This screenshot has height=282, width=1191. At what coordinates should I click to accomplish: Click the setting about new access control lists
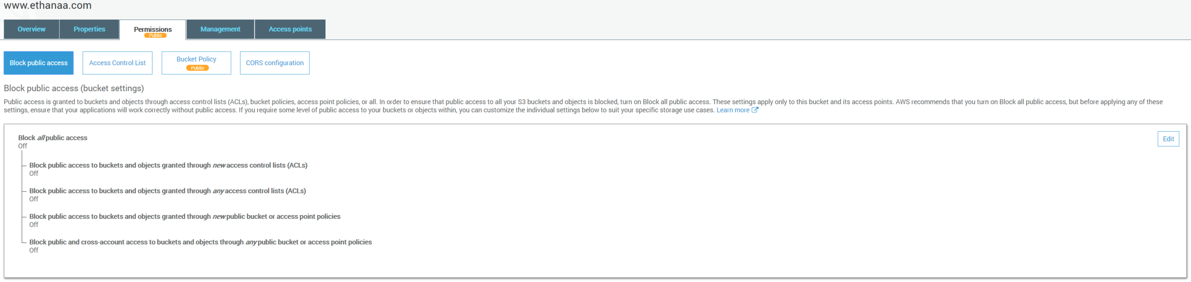pyautogui.click(x=168, y=165)
